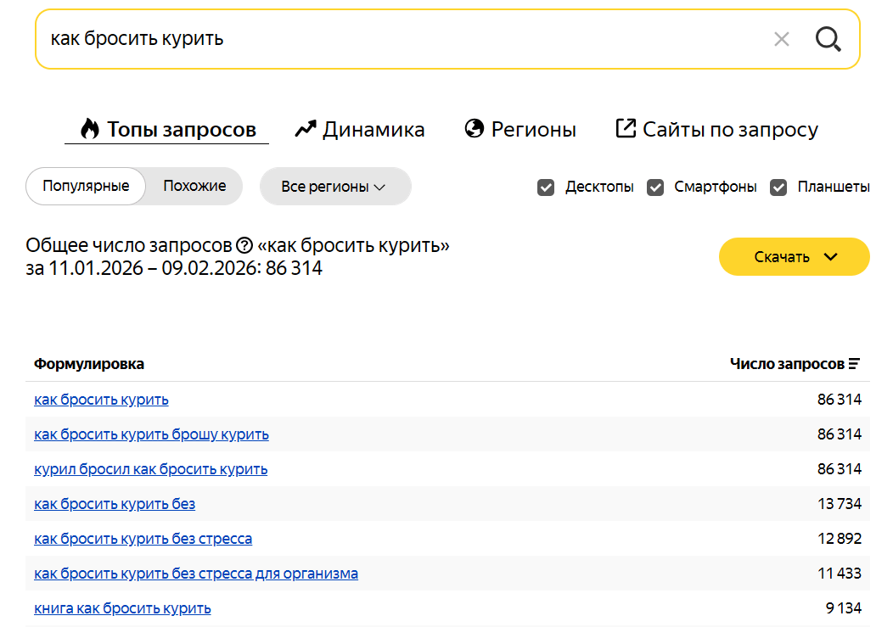Toggle the Смартфоны checkbox
The height and width of the screenshot is (627, 893).
[655, 188]
